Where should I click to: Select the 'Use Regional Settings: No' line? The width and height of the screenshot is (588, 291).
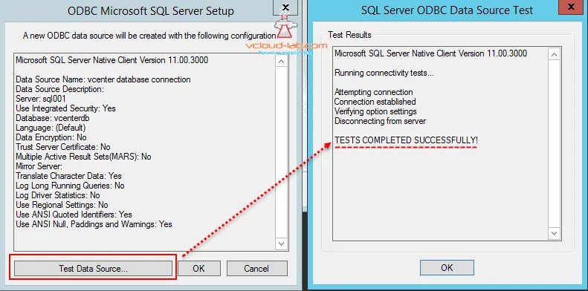click(62, 205)
